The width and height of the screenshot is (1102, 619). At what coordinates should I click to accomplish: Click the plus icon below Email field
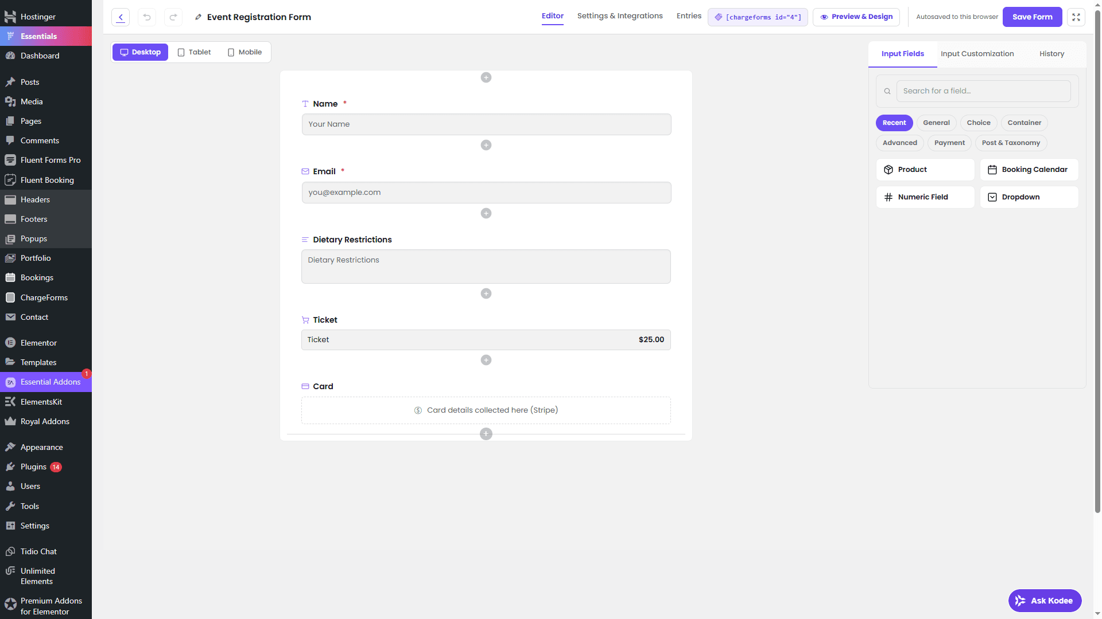[486, 213]
